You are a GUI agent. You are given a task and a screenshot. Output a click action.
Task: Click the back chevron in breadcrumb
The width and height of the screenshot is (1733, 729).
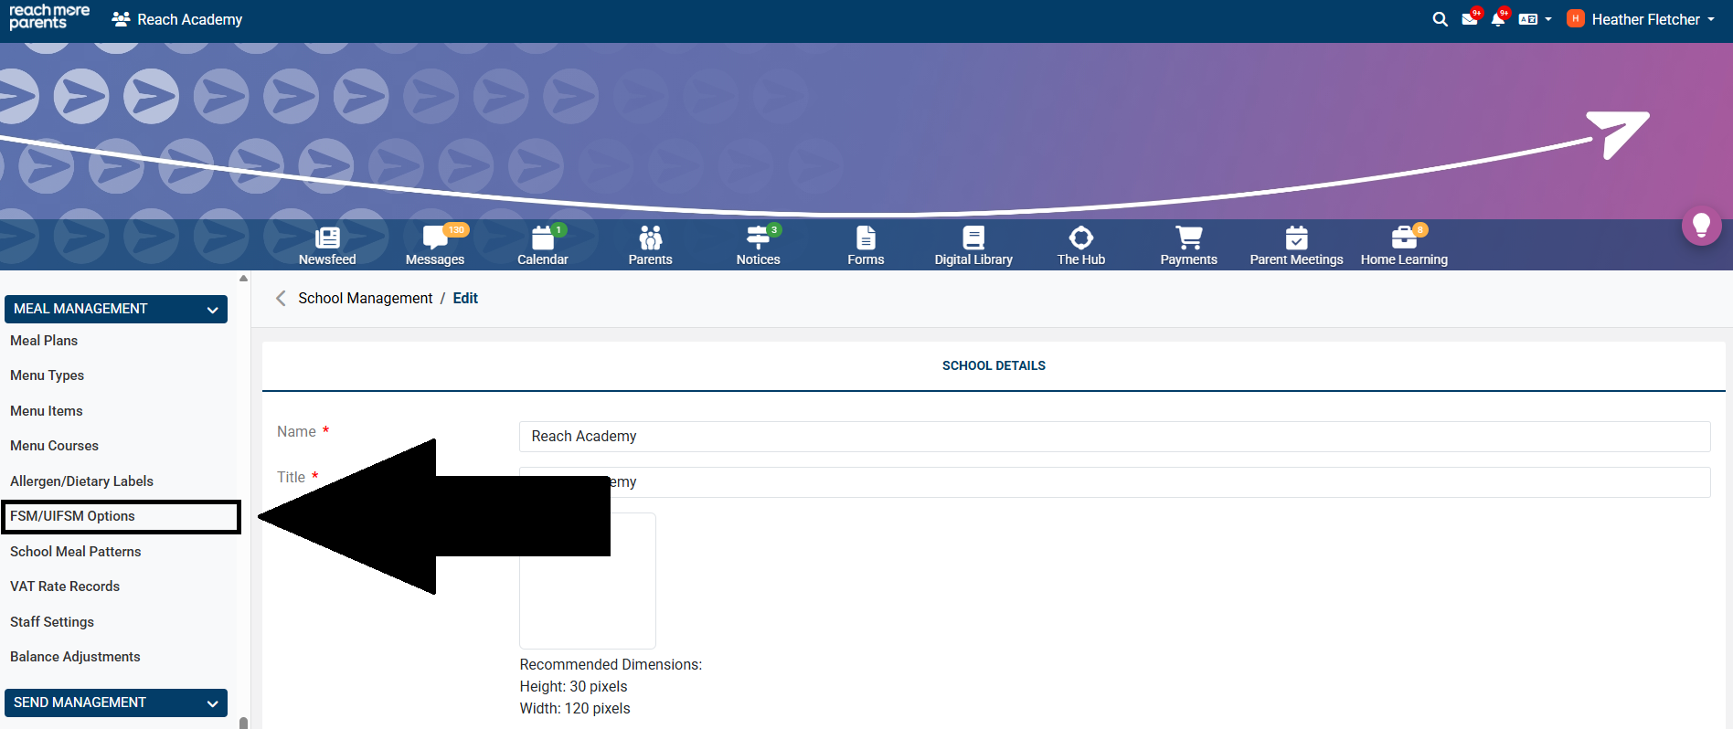(281, 298)
